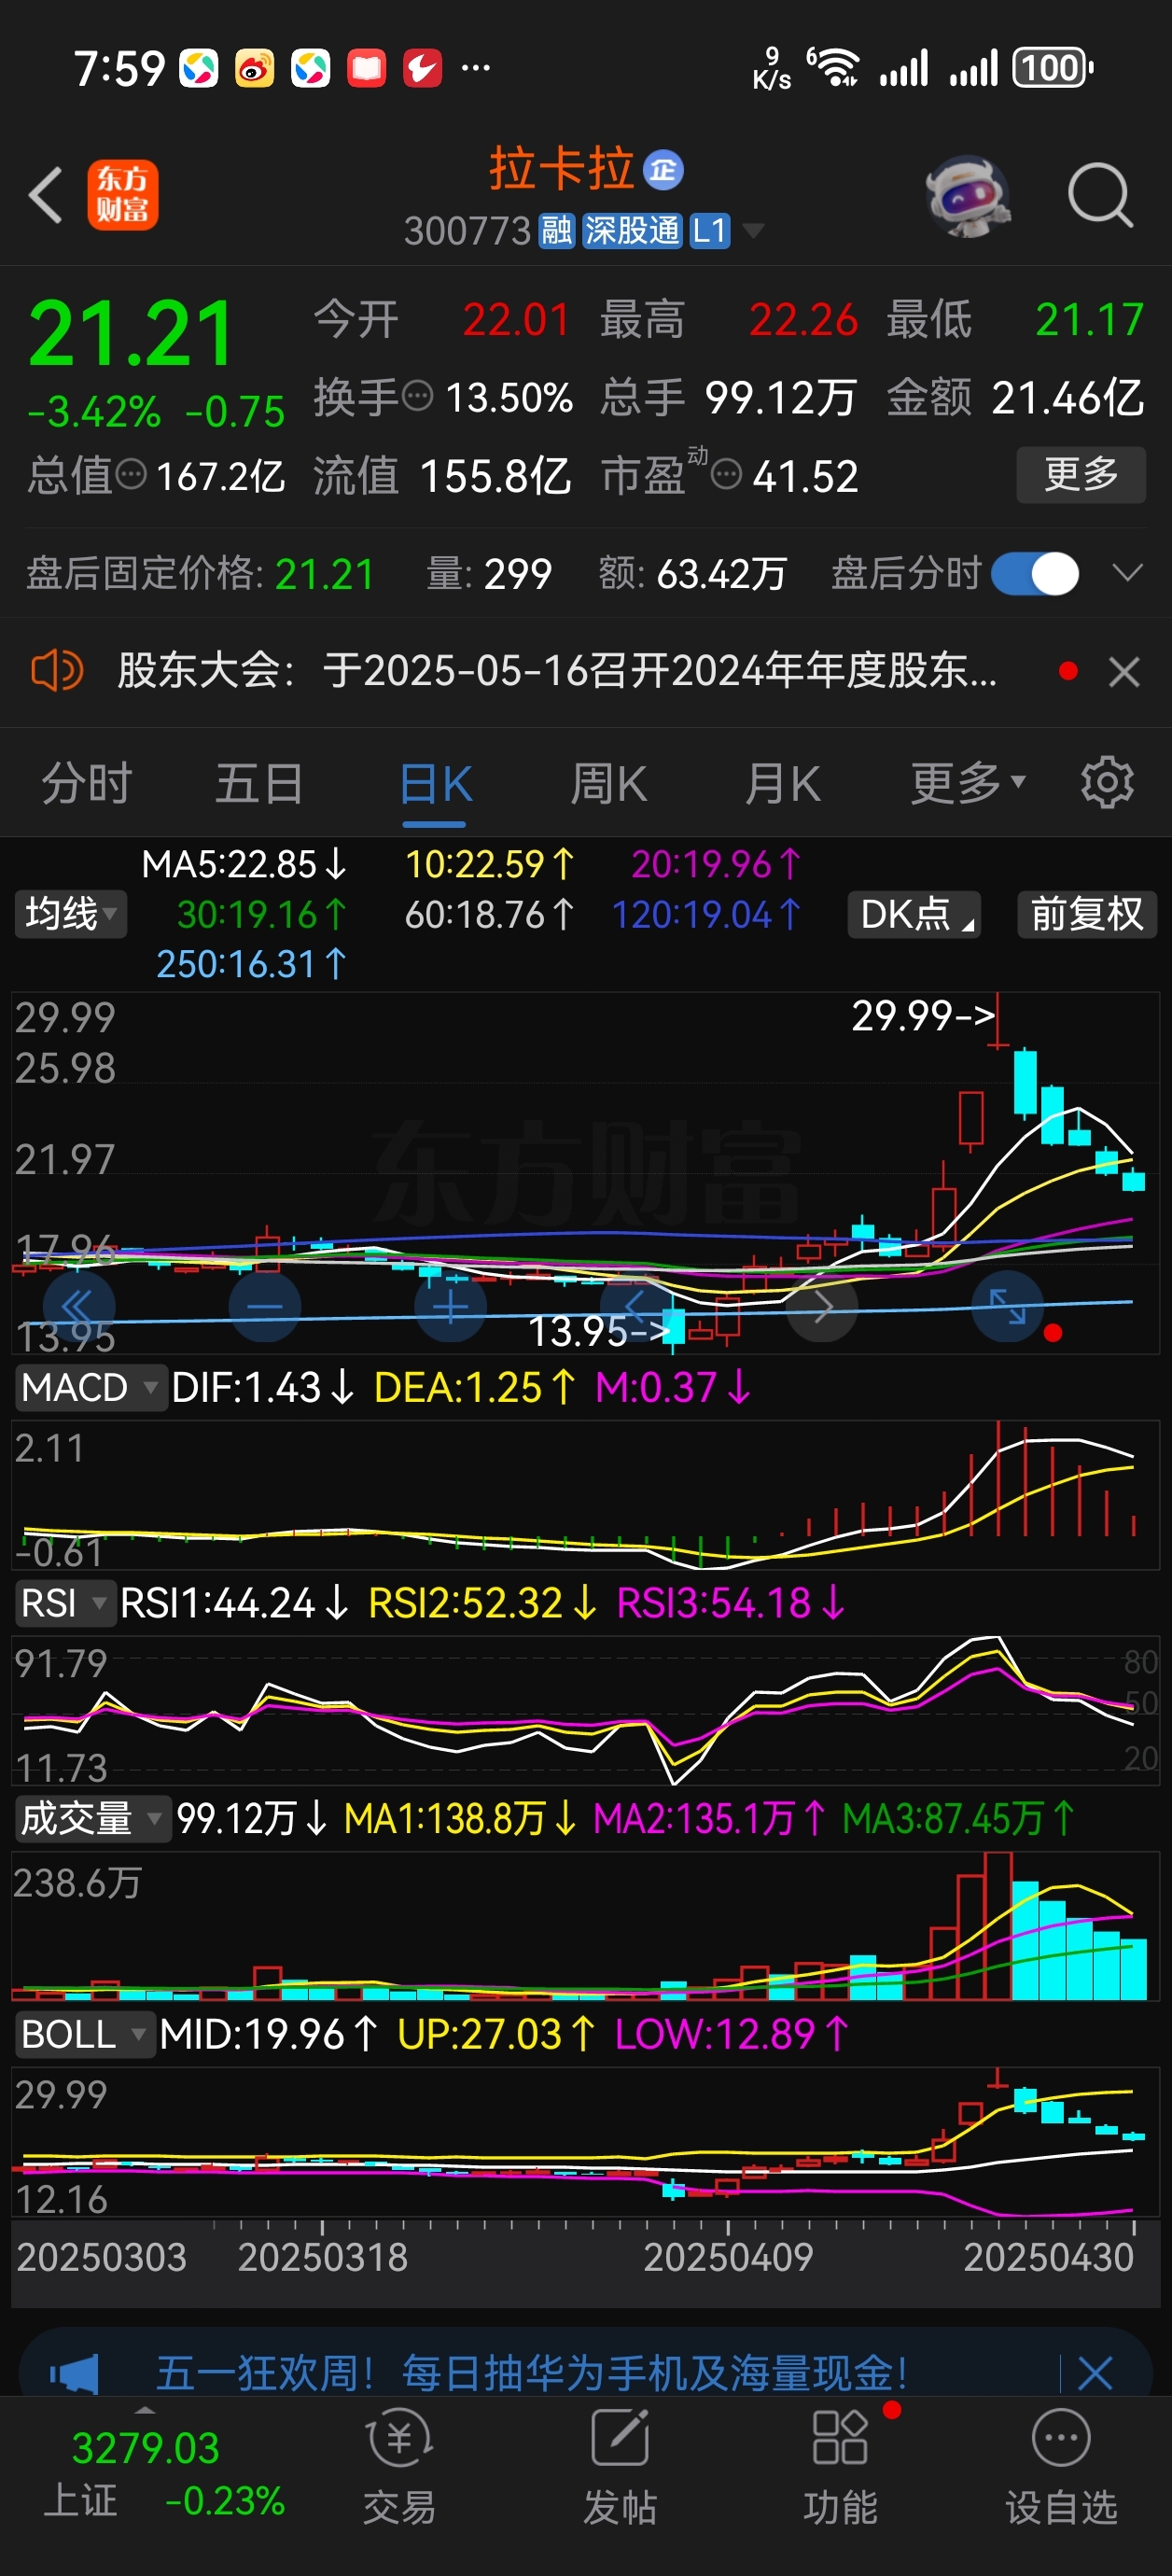Open the 均线 indicator dropdown
This screenshot has height=2576, width=1172.
coord(70,914)
